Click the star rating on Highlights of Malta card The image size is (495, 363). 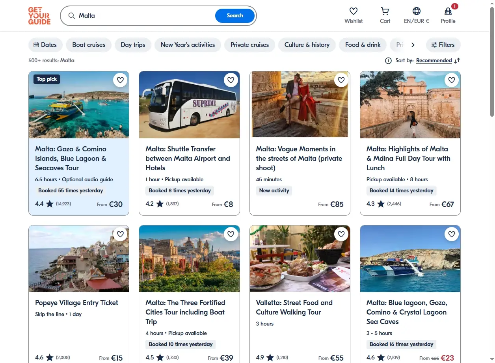click(381, 204)
